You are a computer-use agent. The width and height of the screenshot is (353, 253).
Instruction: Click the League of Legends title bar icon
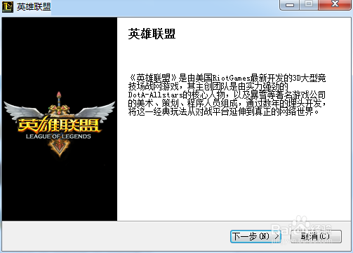[x=8, y=6]
